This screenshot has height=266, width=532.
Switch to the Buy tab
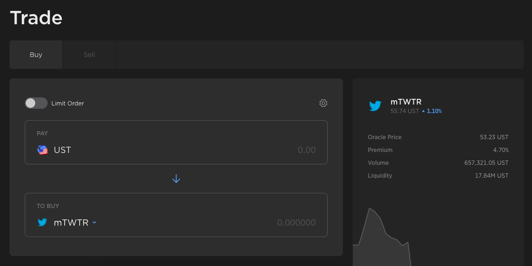[36, 55]
